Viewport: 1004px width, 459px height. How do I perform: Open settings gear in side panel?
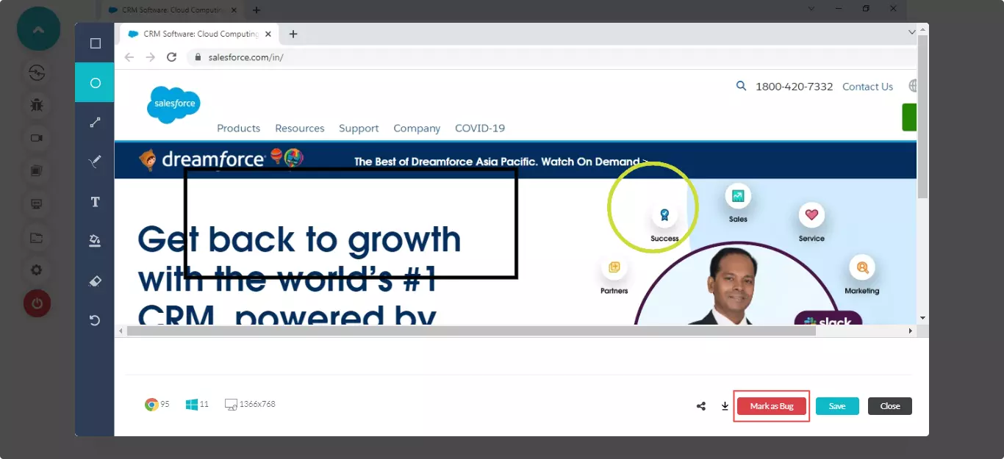pos(37,270)
